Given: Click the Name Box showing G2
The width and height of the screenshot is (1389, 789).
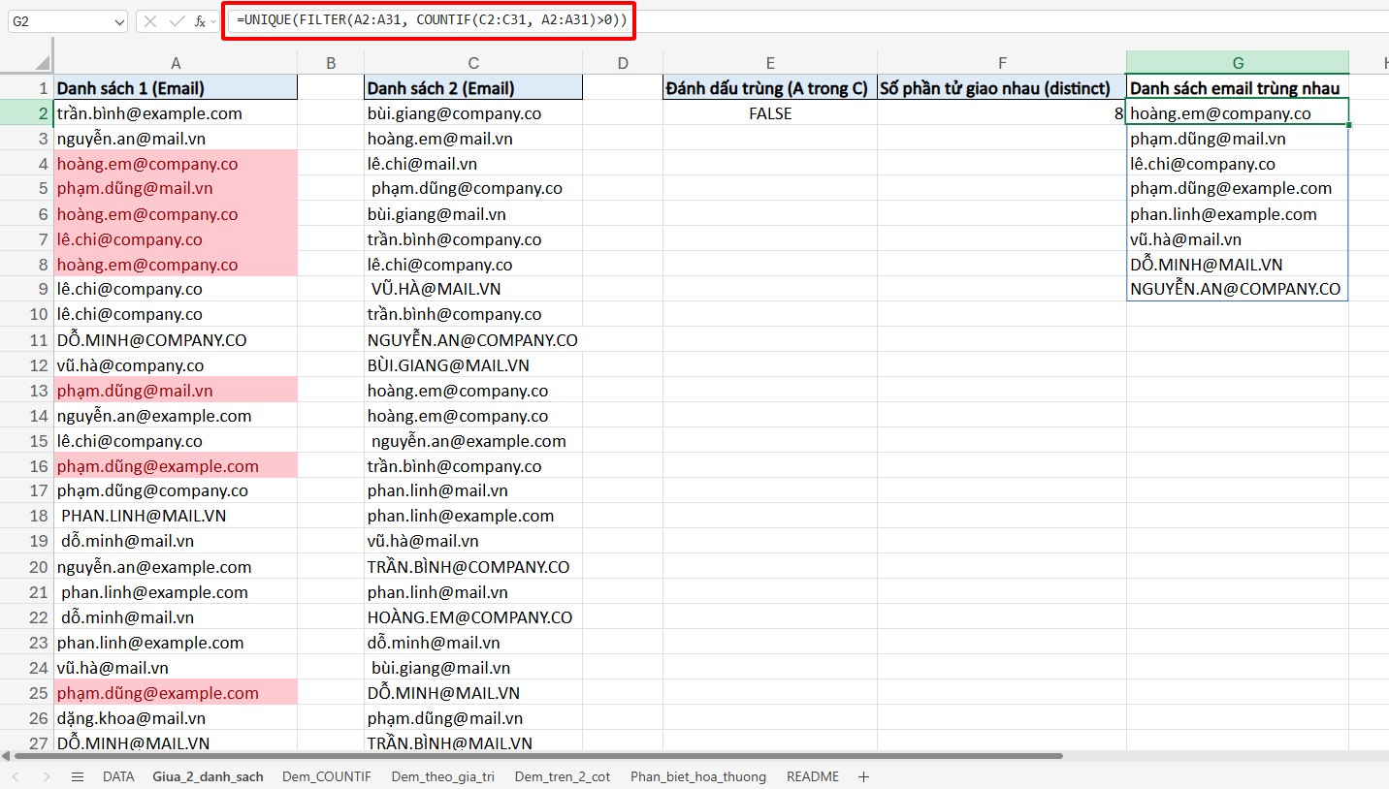Looking at the screenshot, I should tap(56, 20).
